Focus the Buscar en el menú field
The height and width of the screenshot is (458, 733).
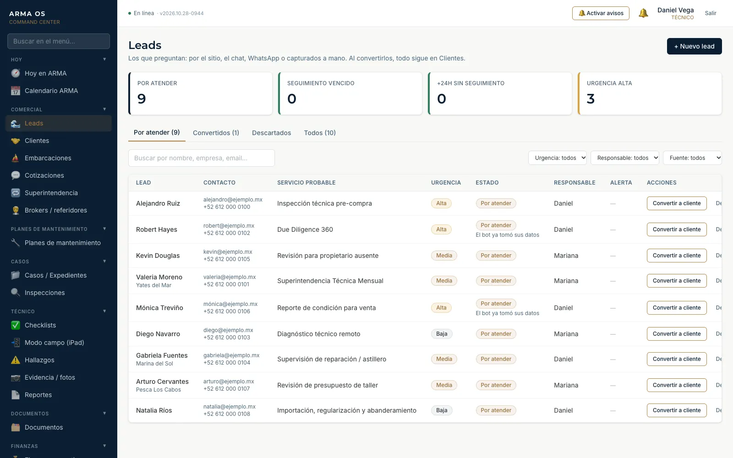59,41
